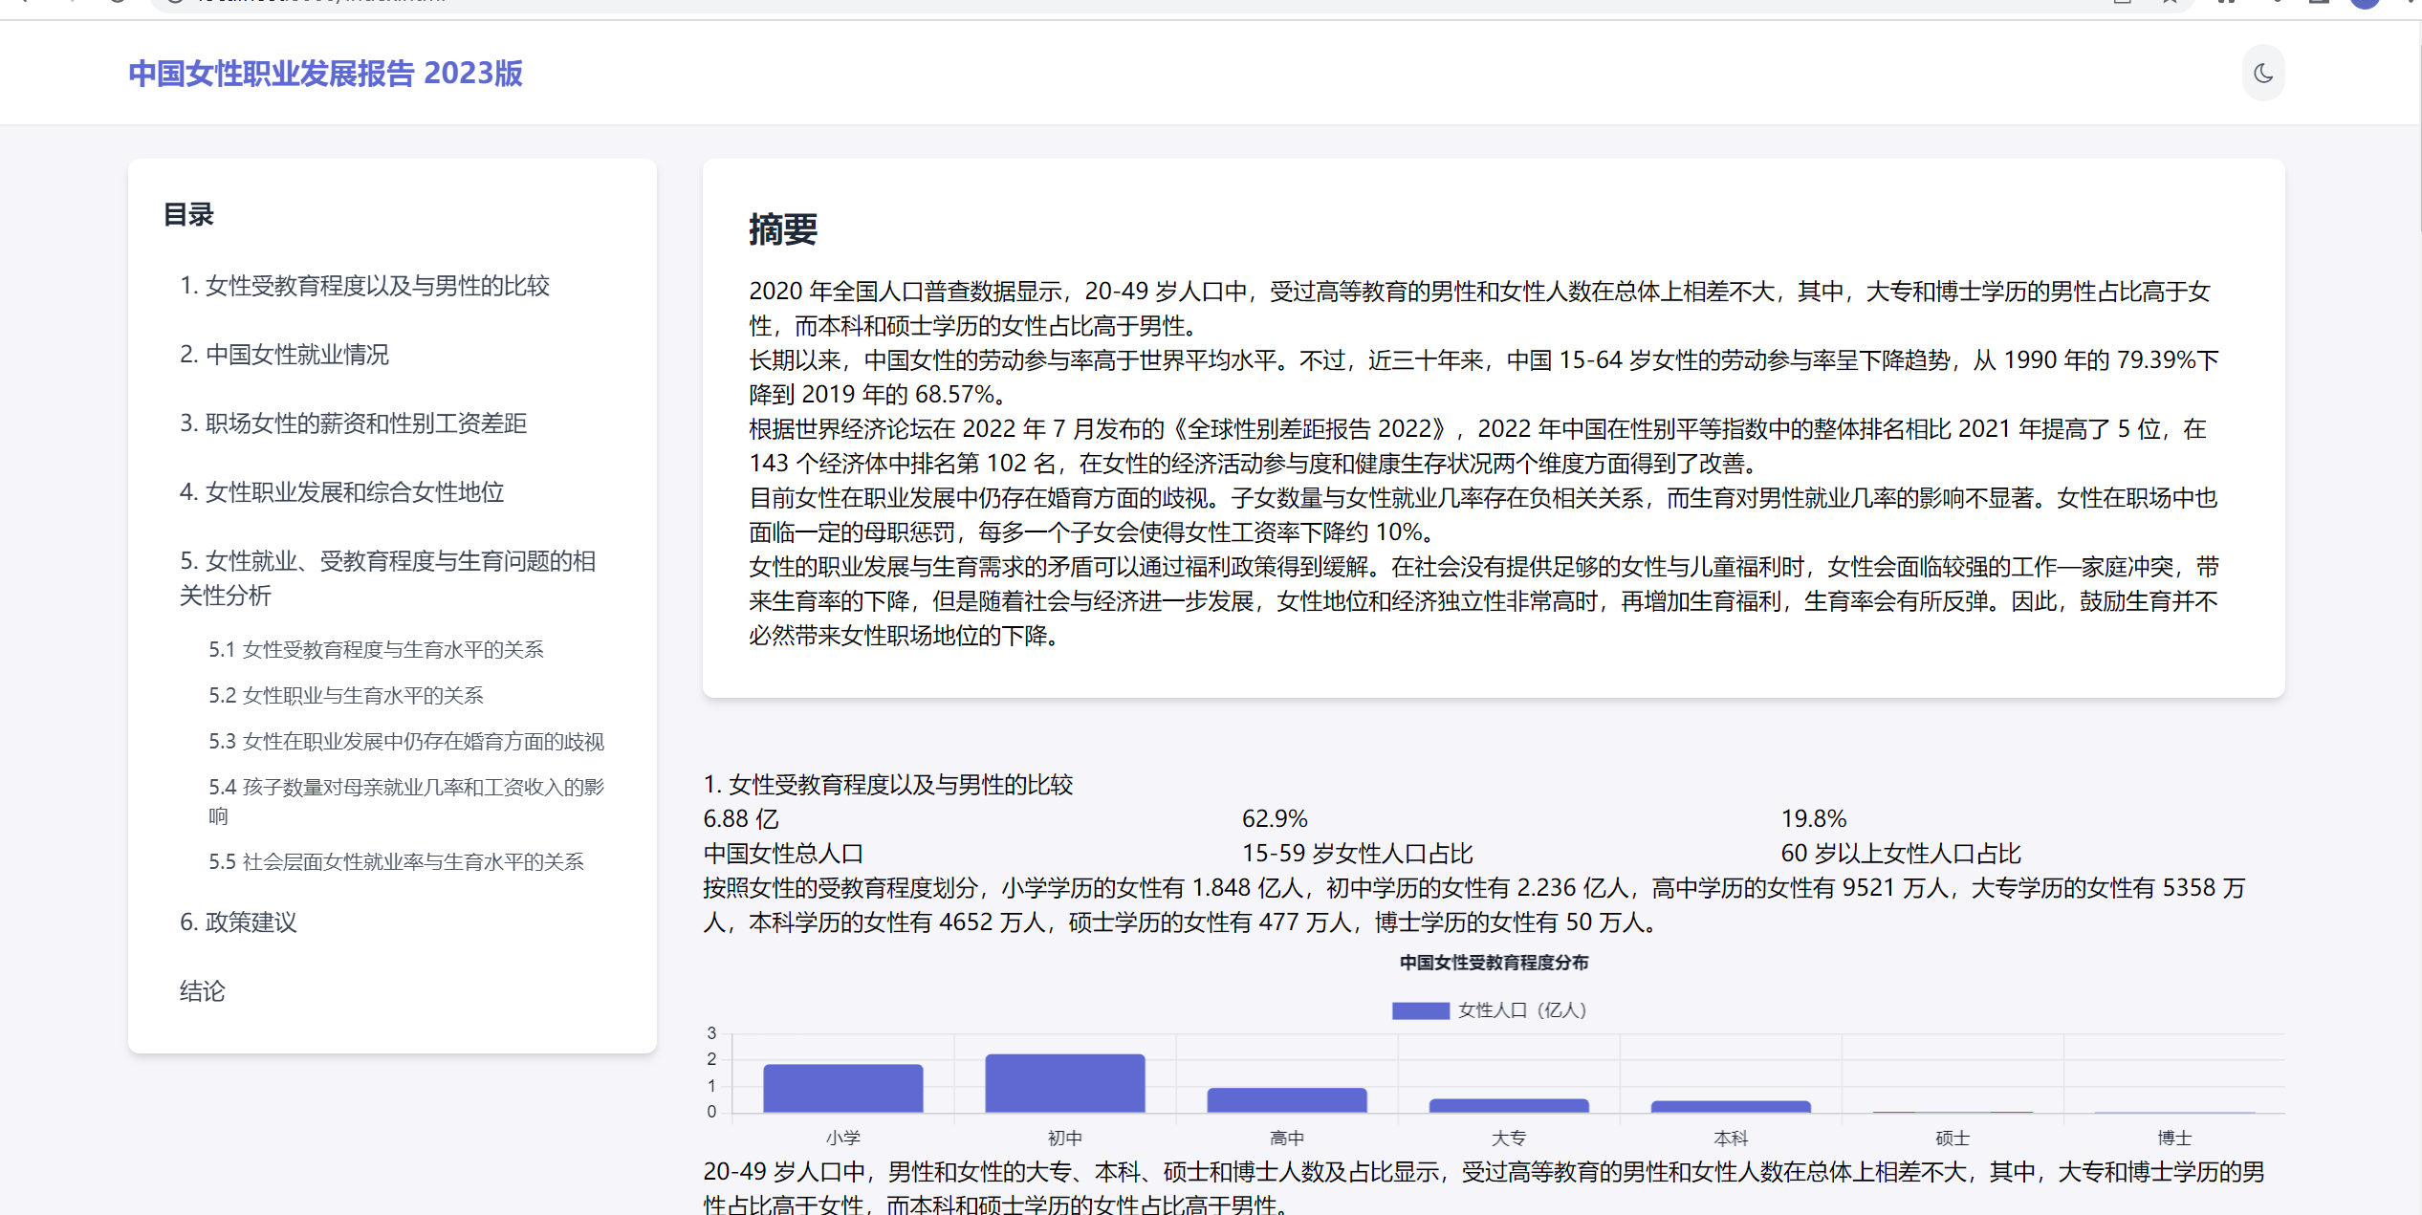The height and width of the screenshot is (1215, 2422).
Task: Click the 博士 axis label in the chart
Action: [x=2173, y=1138]
